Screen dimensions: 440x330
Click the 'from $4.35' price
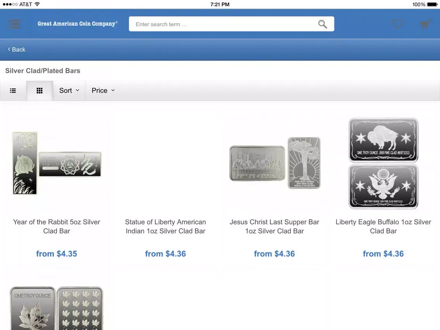click(x=57, y=254)
